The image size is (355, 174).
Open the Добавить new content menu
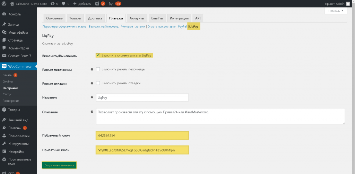tap(83, 3)
